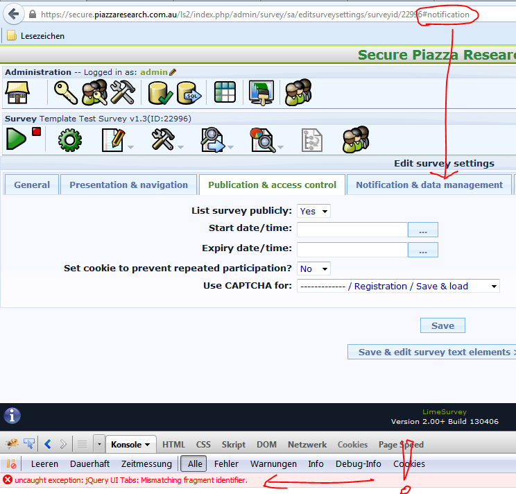516x494 pixels.
Task: Click the database SQL backup icon
Action: coord(190,93)
